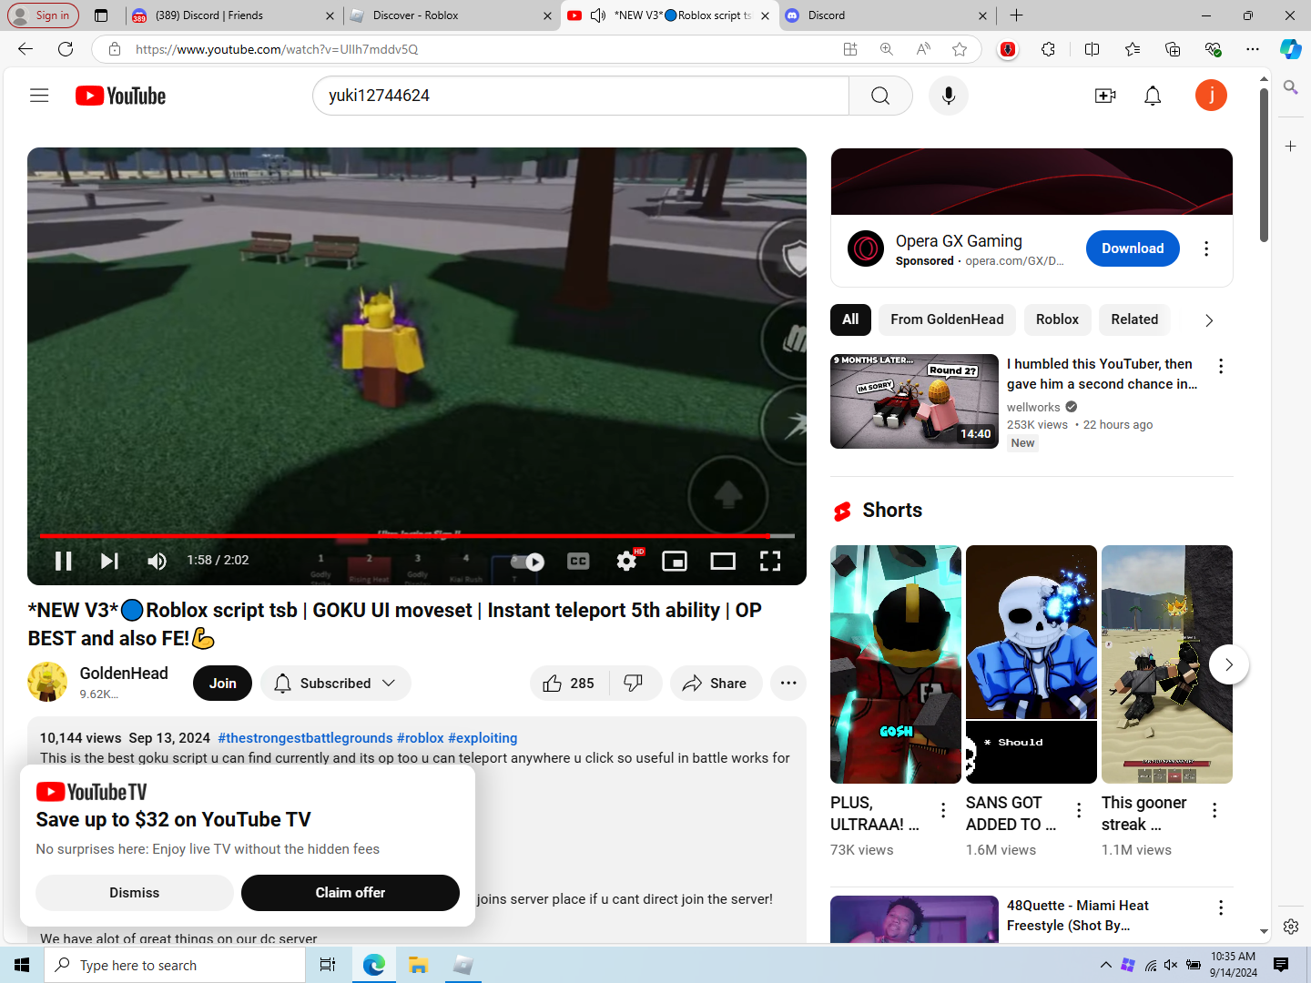Viewport: 1311px width, 983px height.
Task: Select the From GoldenHead filter chip
Action: pos(947,319)
